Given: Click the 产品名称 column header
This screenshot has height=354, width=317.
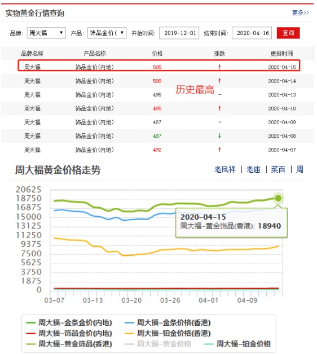Looking at the screenshot, I should 95,54.
